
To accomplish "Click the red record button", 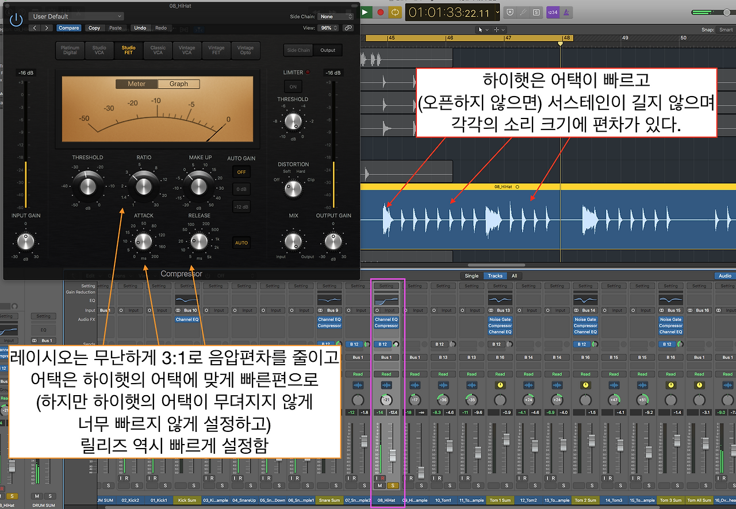I will click(x=380, y=12).
